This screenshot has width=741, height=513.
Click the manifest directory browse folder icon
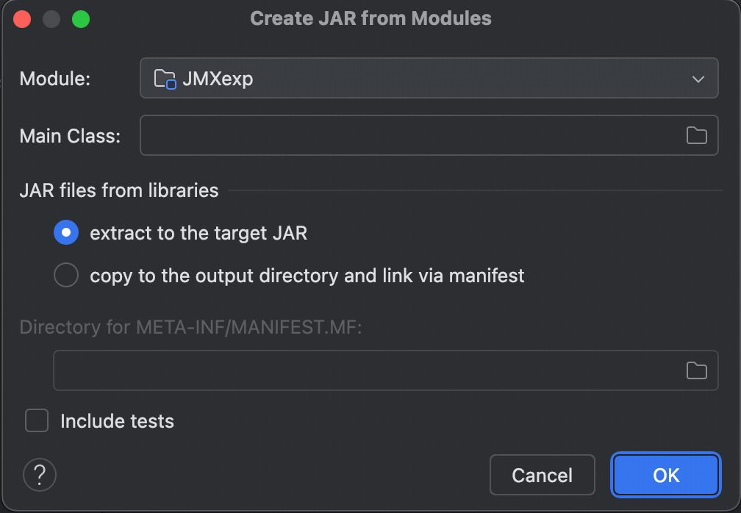[x=696, y=370]
